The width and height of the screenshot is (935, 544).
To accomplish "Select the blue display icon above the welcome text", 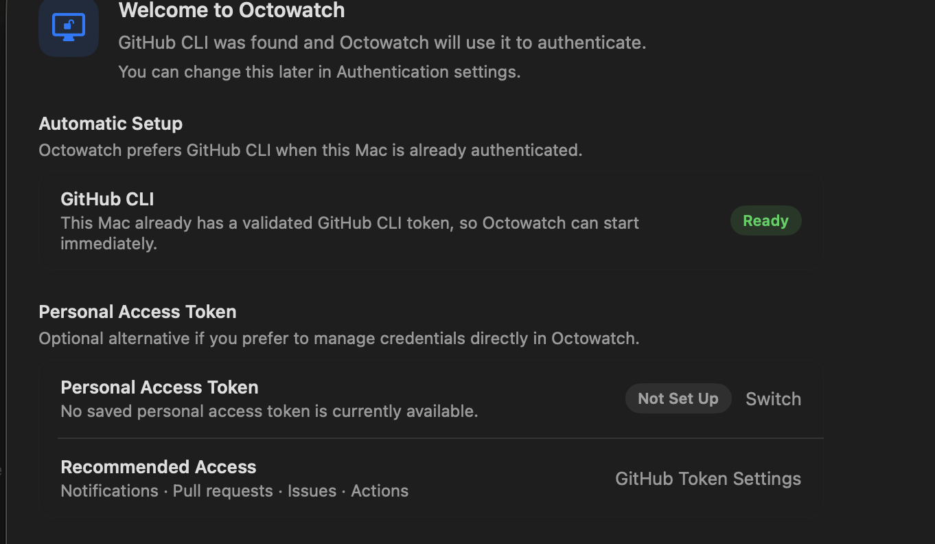I will tap(68, 27).
